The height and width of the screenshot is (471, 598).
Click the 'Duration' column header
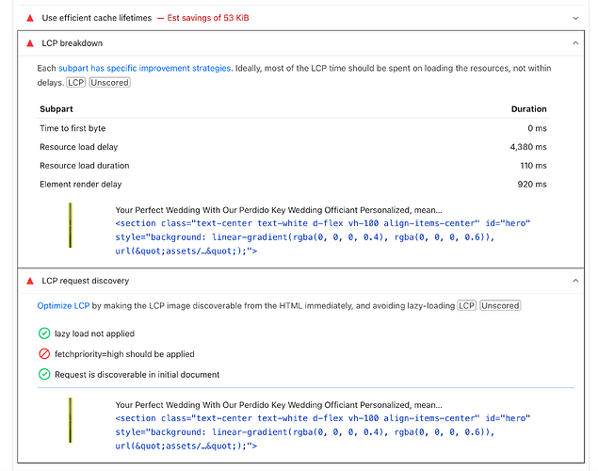528,109
